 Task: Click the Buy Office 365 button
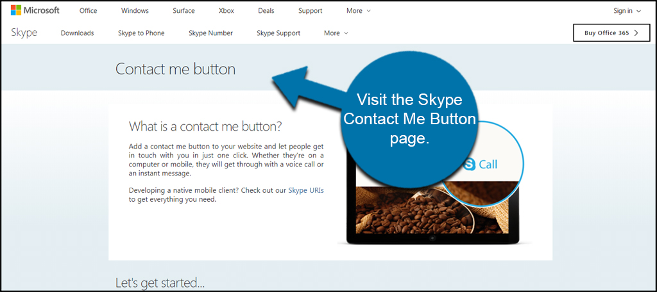tap(611, 33)
